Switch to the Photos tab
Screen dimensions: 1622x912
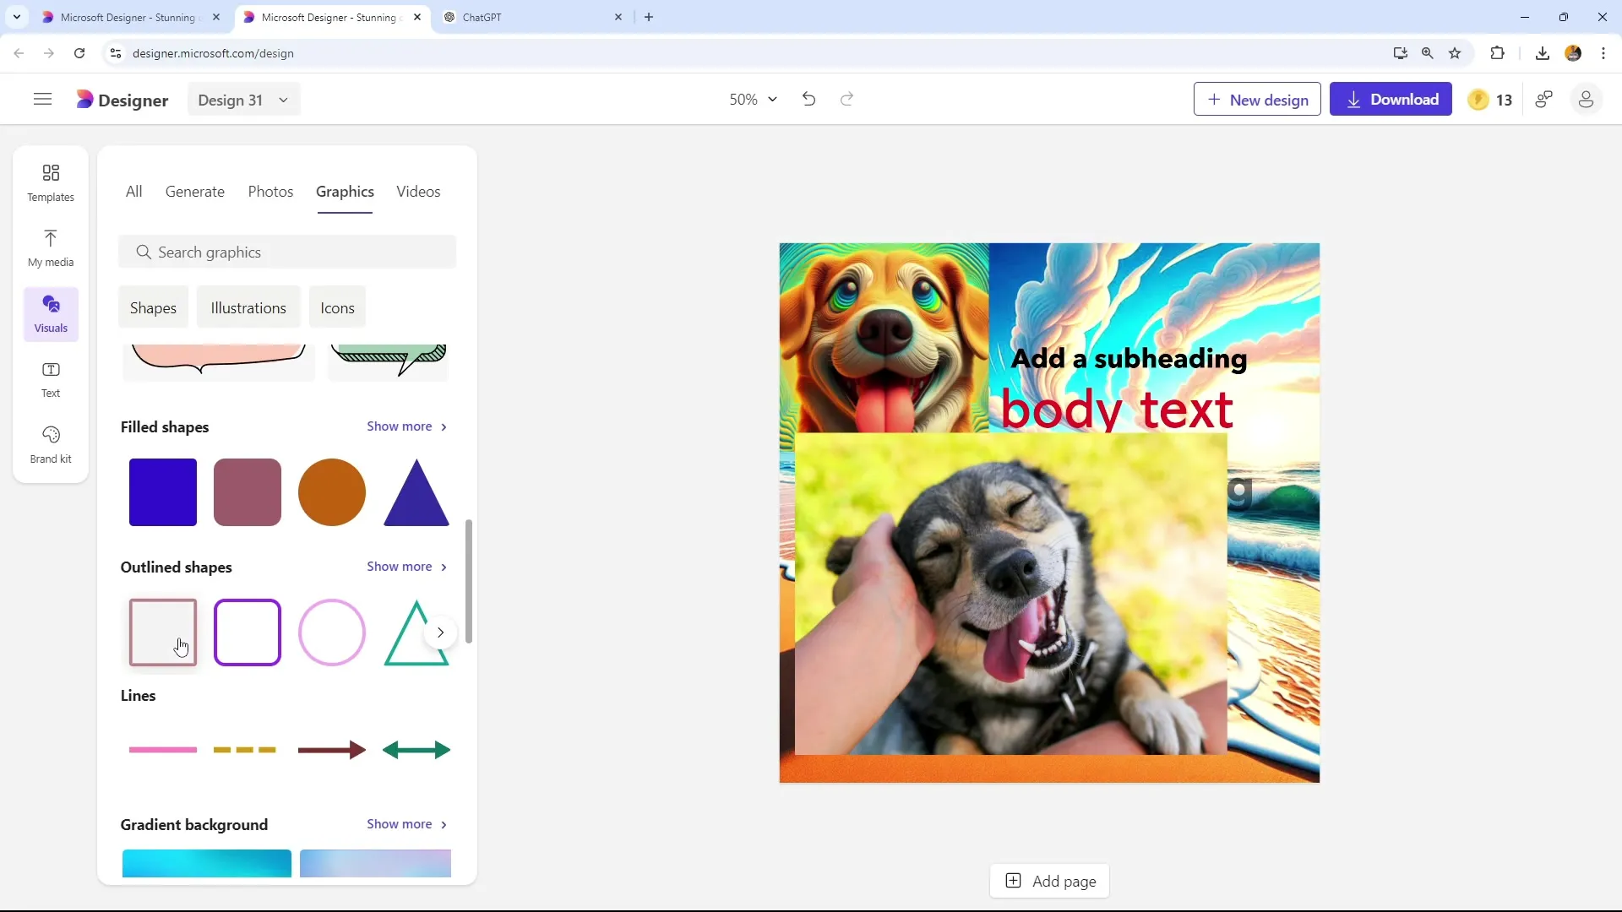coord(270,192)
